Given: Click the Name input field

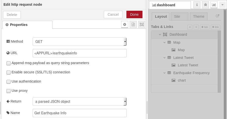Looking at the screenshot, I should (80, 113).
